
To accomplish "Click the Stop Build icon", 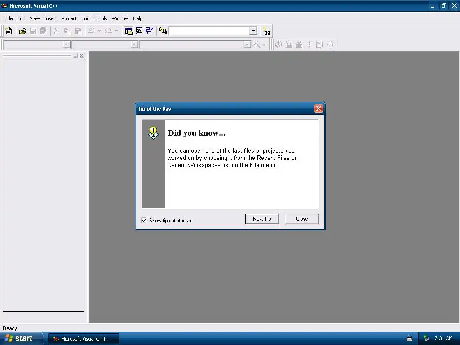I will 299,44.
